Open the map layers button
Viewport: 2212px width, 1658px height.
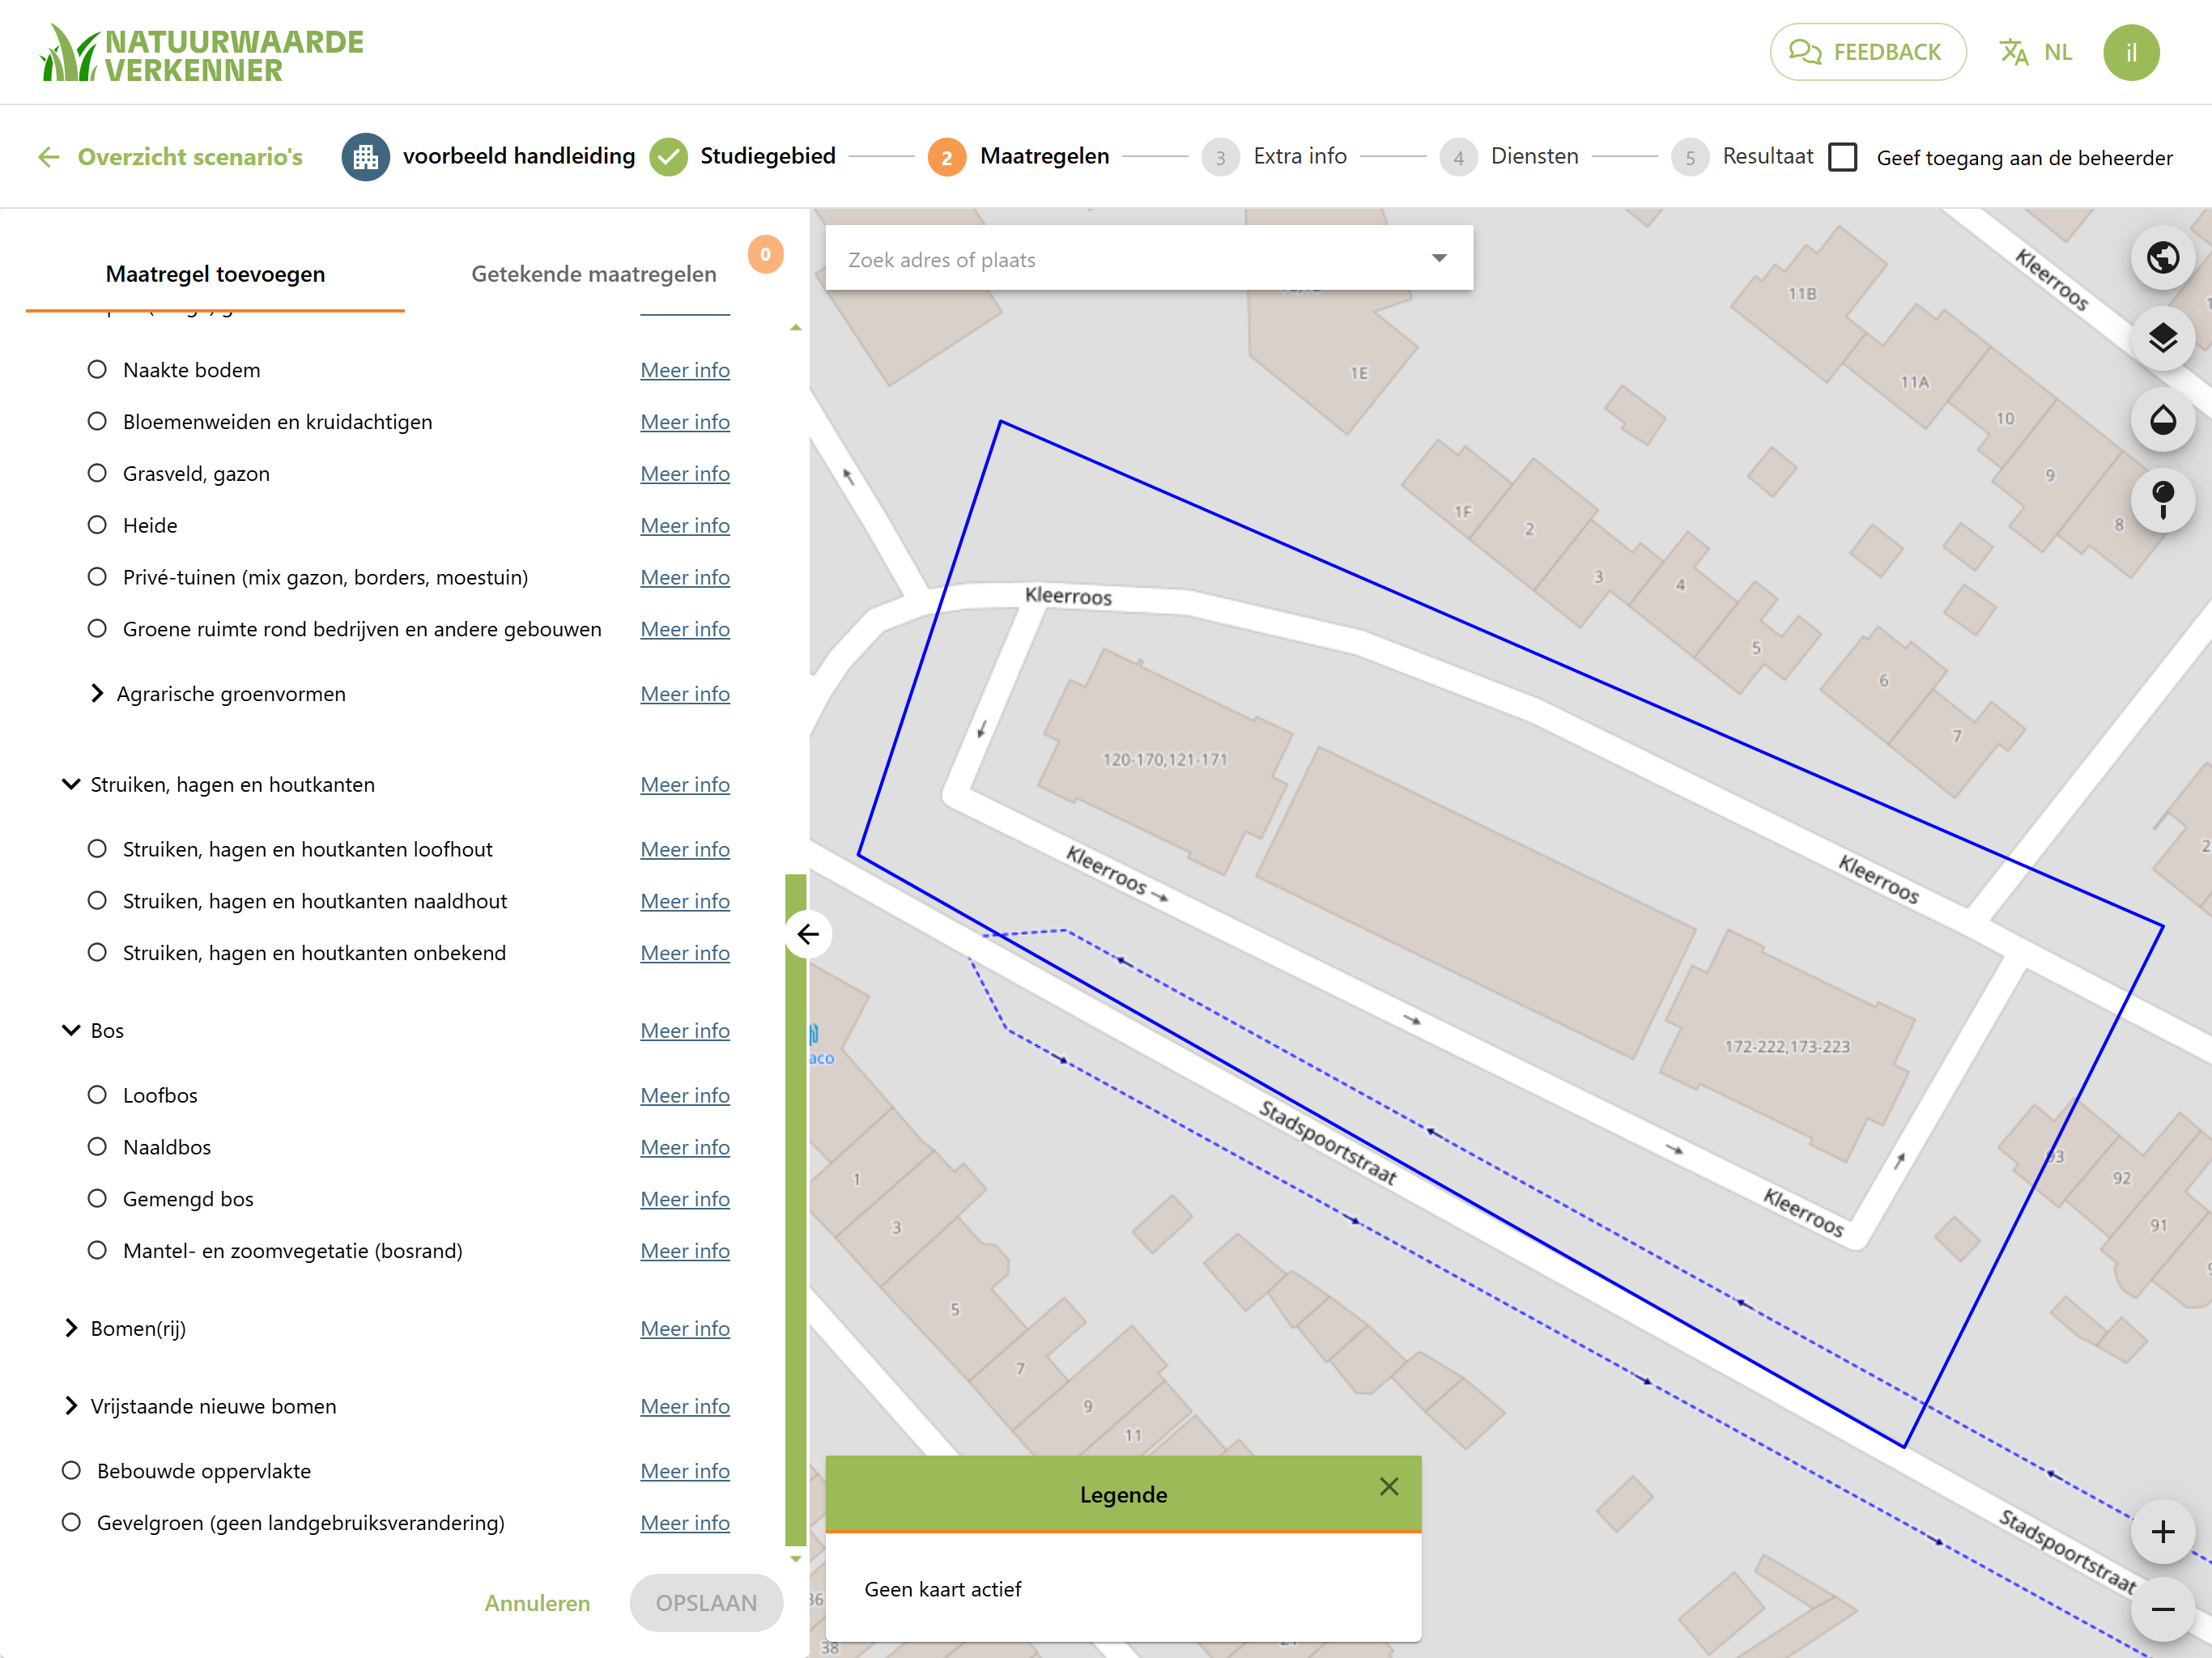[x=2162, y=339]
